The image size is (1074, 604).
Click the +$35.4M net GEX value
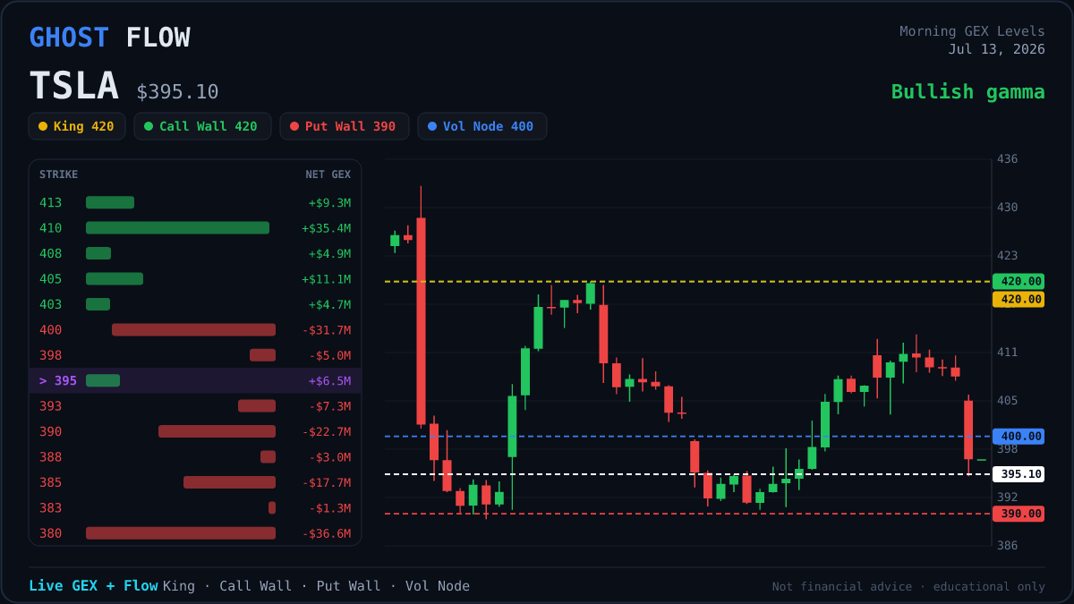click(326, 228)
